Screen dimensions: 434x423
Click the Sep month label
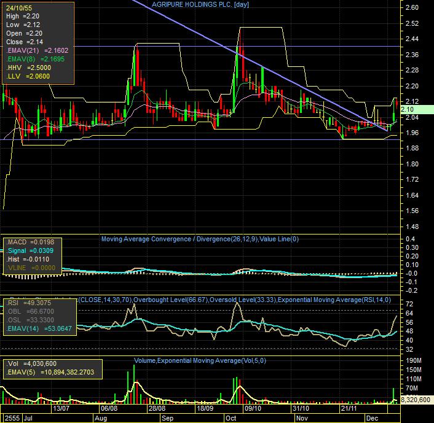[167, 418]
